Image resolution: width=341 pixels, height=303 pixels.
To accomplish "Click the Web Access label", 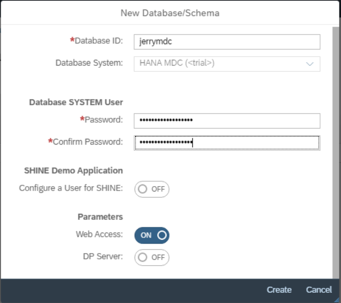I will pyautogui.click(x=99, y=234).
